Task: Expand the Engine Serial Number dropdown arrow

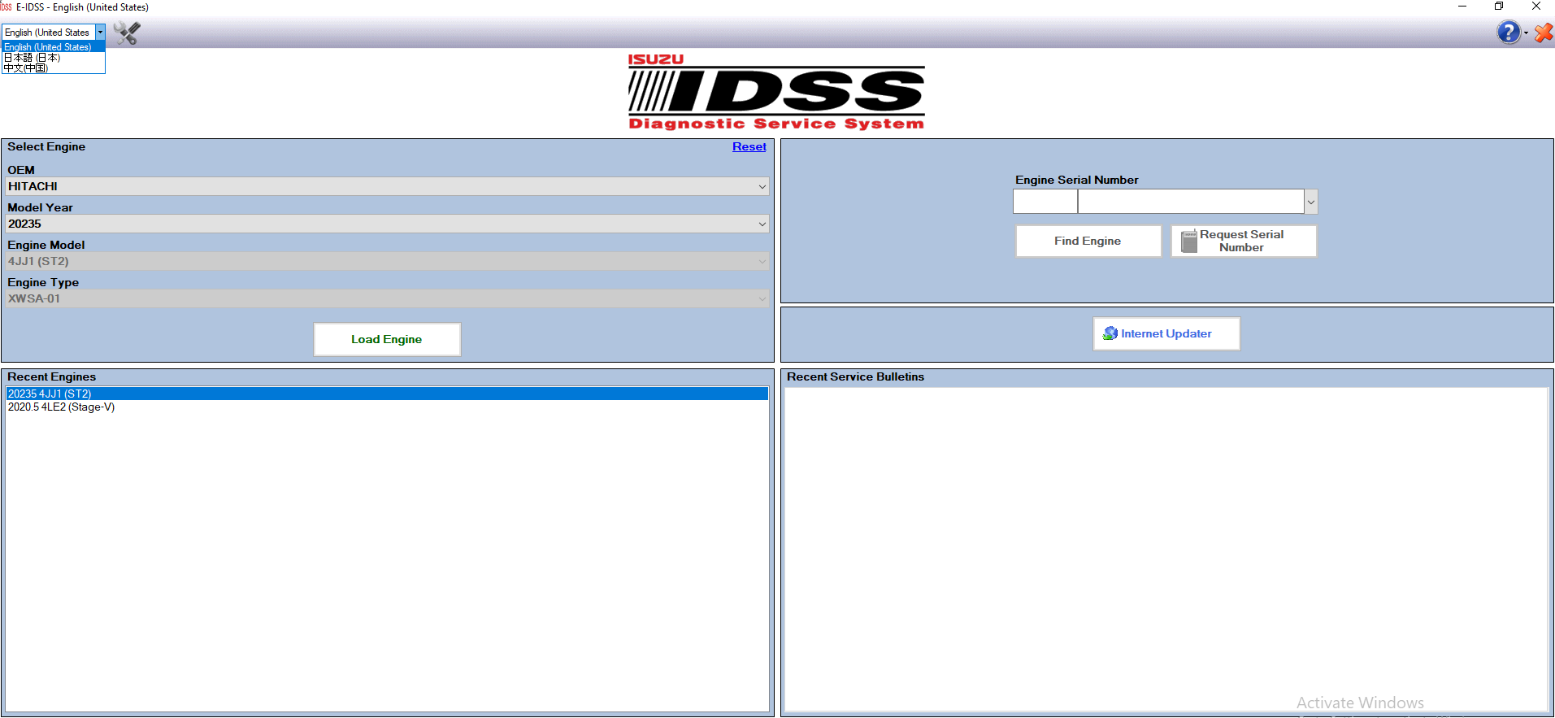Action: pyautogui.click(x=1310, y=202)
